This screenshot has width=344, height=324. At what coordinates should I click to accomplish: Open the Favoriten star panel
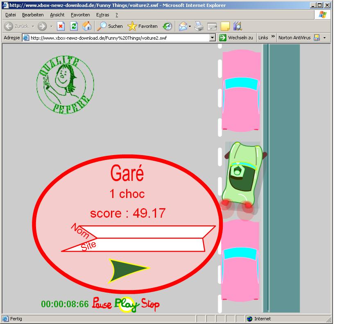pyautogui.click(x=143, y=26)
